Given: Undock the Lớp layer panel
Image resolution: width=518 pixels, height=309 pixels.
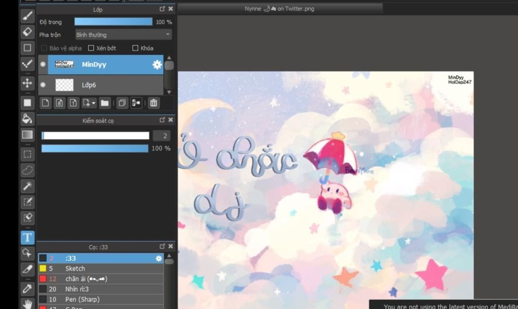Looking at the screenshot, I should [162, 9].
